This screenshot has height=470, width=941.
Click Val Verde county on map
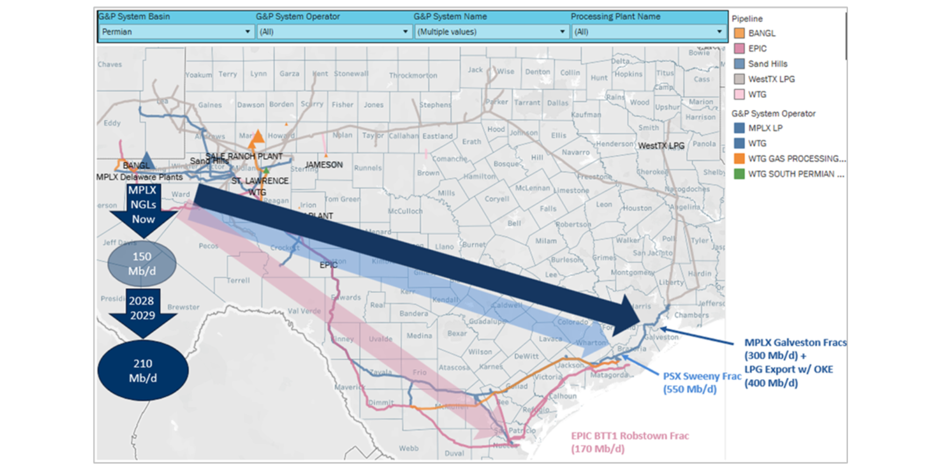coord(304,311)
